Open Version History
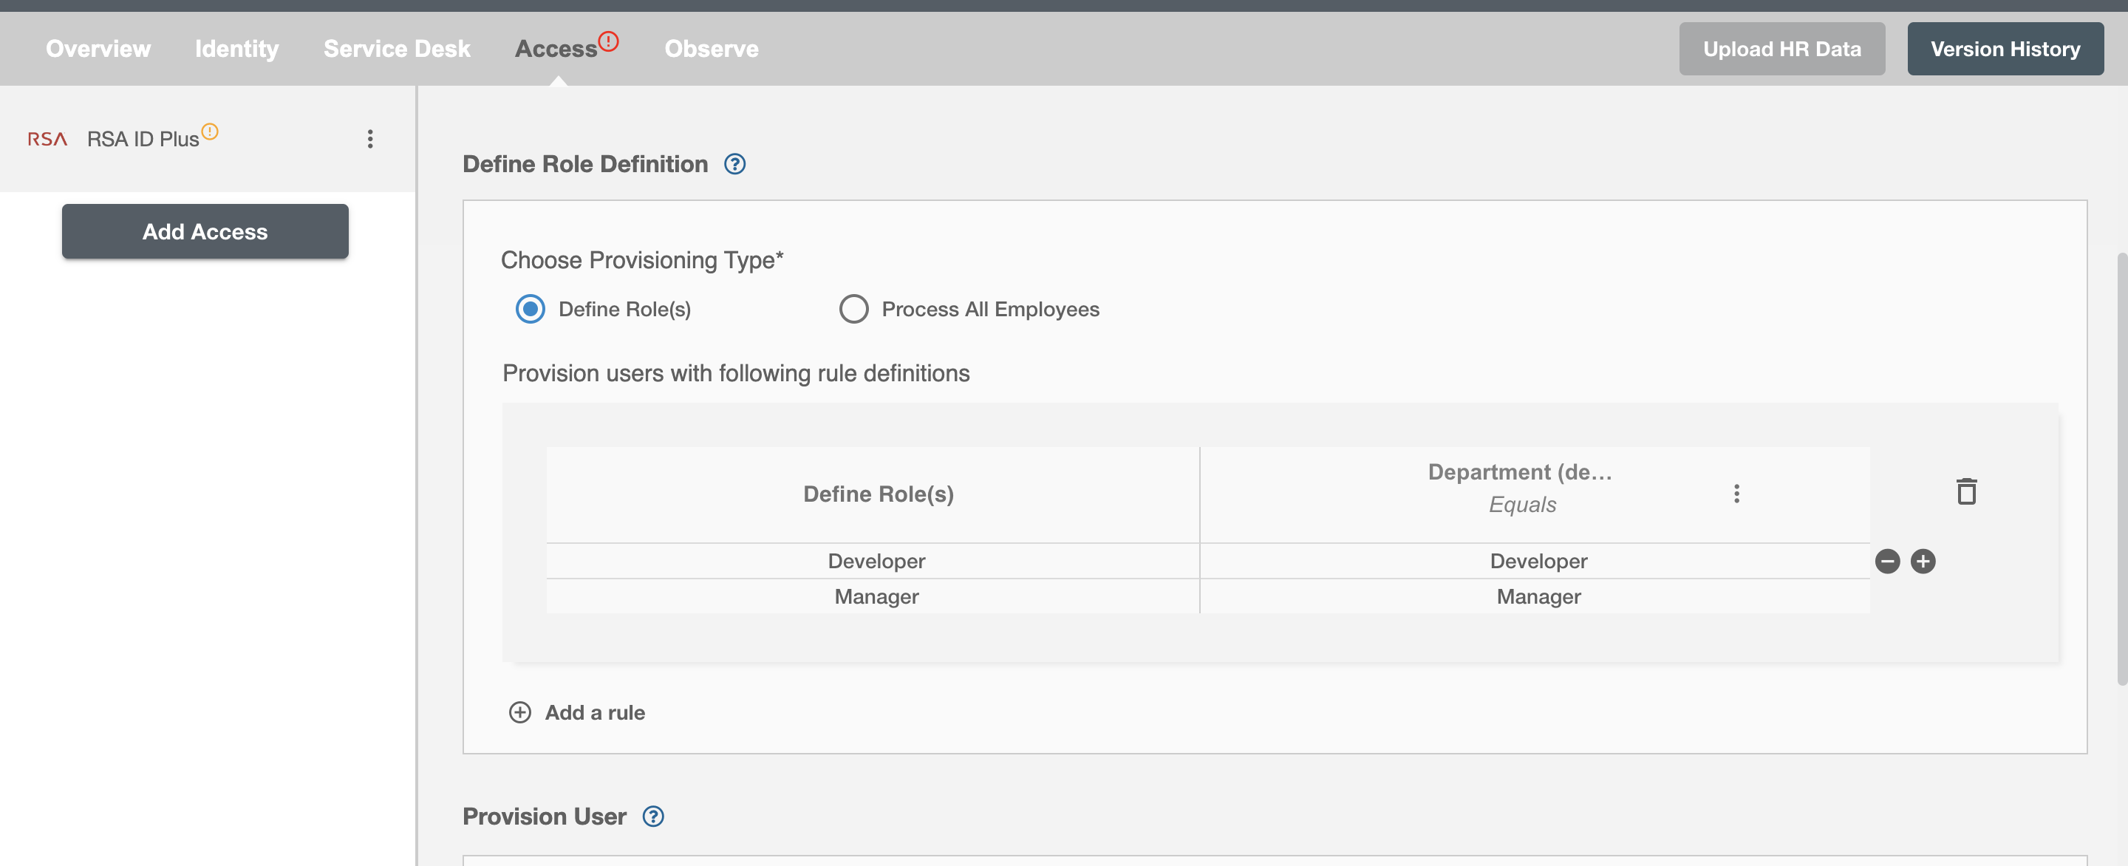The width and height of the screenshot is (2128, 866). tap(2005, 49)
